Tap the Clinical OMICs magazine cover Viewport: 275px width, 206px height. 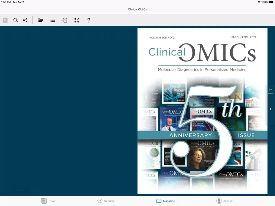202,111
